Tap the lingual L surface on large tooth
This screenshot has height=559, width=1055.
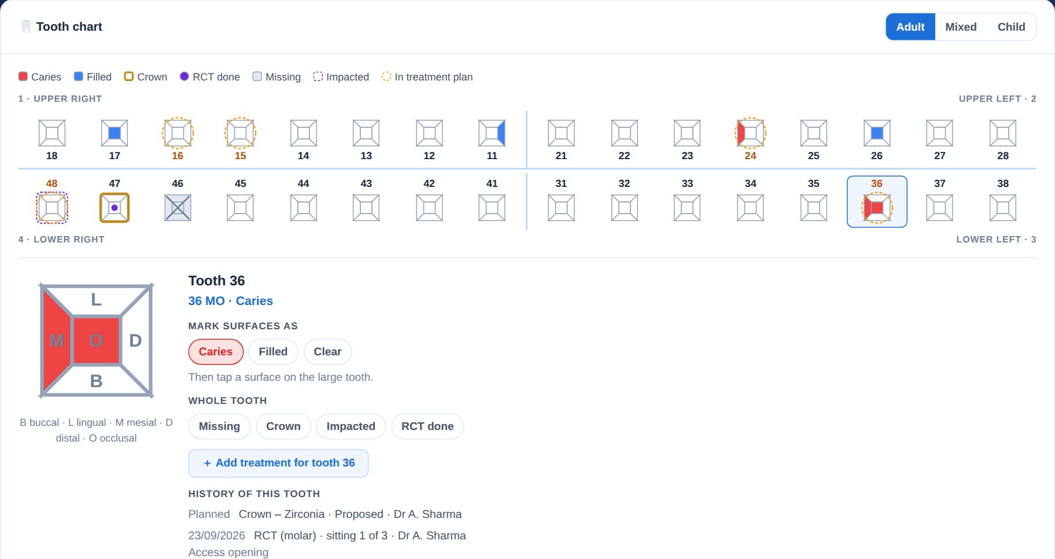96,300
